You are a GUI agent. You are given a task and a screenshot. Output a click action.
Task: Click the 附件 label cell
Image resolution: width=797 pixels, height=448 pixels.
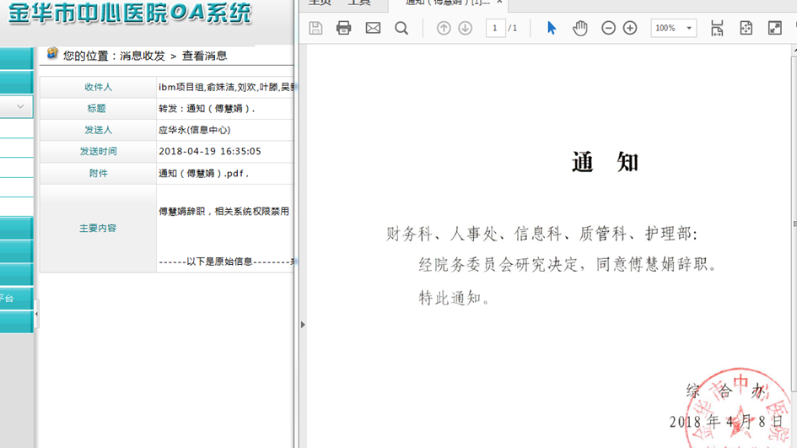[x=98, y=174]
